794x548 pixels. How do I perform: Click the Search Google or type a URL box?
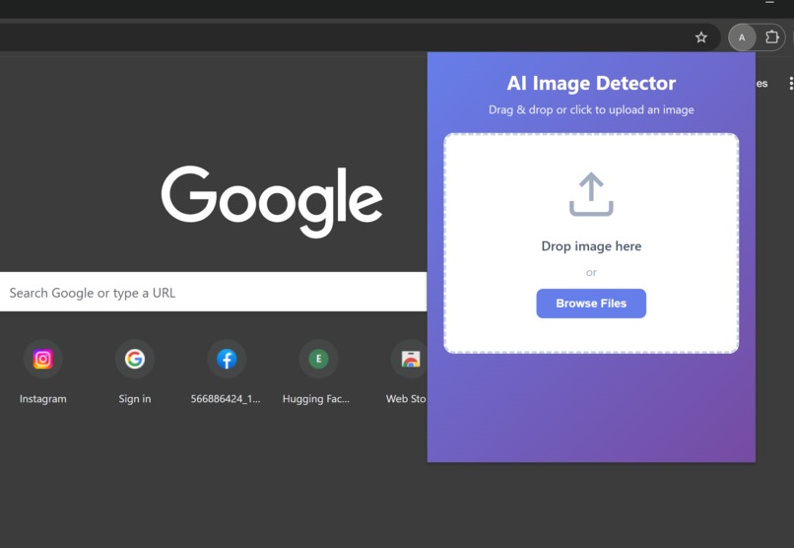(x=213, y=292)
